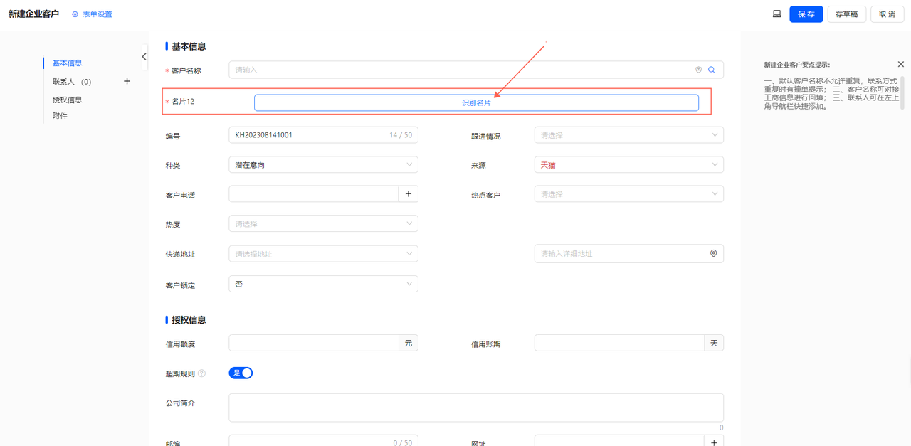The image size is (911, 446).
Task: Focus the credit period input field
Action: pos(619,343)
